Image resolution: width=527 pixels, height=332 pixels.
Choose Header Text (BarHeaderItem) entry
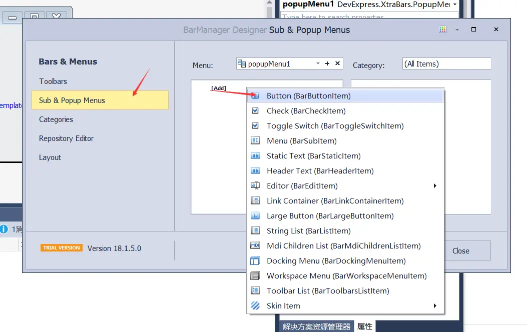coord(345,171)
